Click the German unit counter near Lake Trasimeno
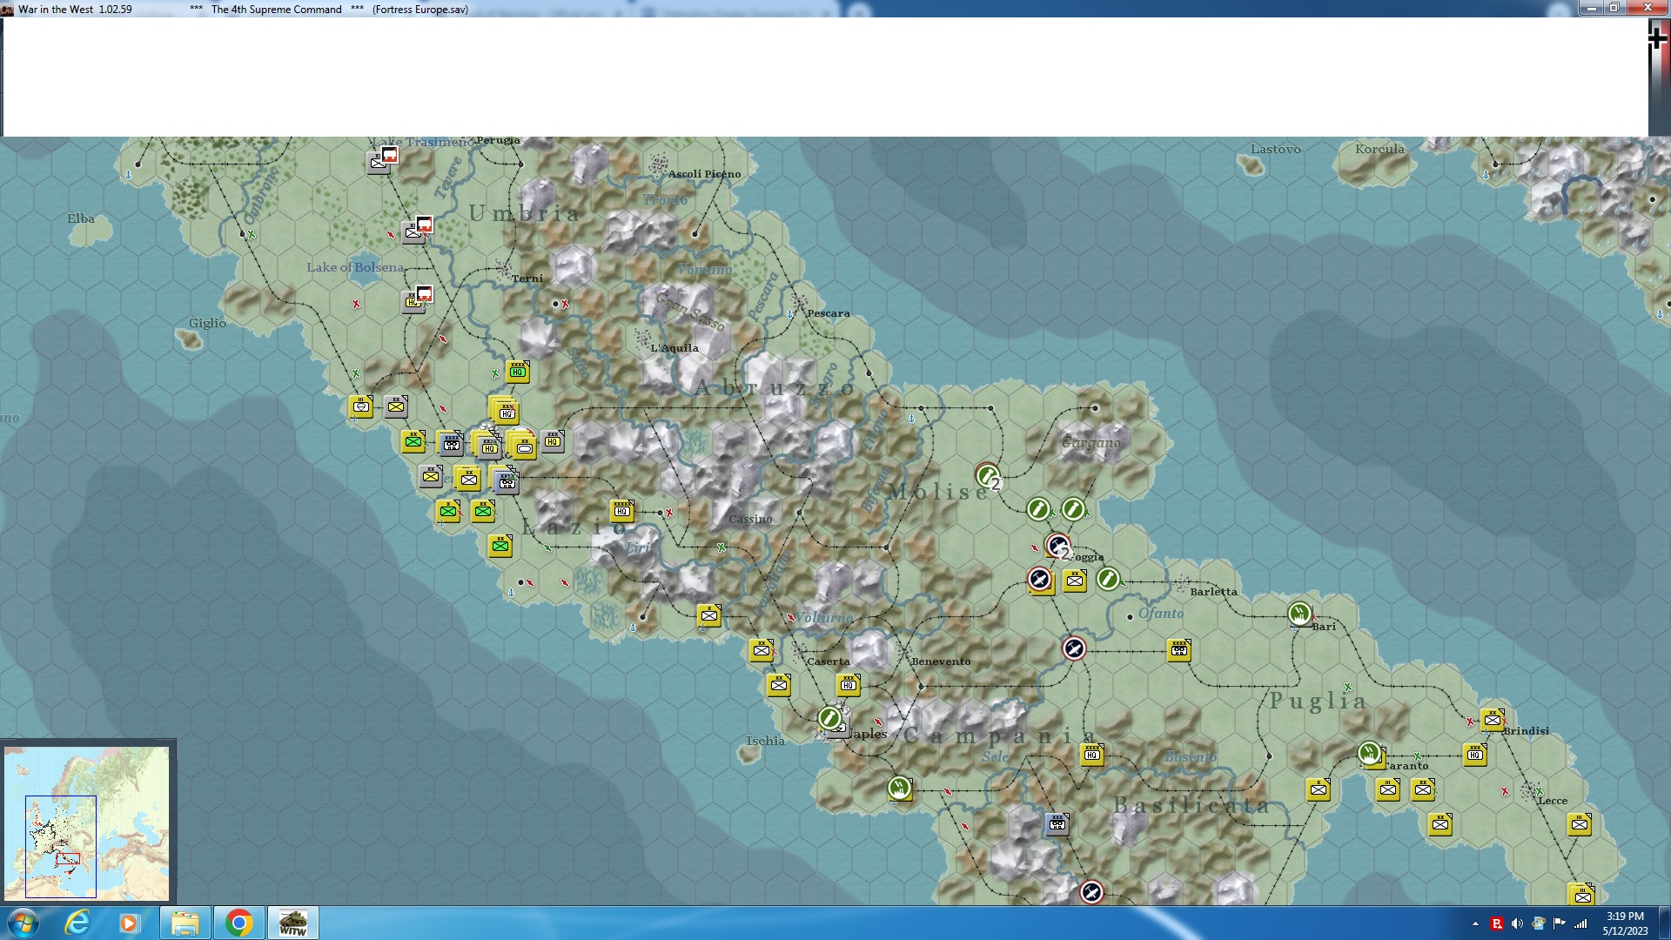This screenshot has width=1671, height=940. [379, 162]
